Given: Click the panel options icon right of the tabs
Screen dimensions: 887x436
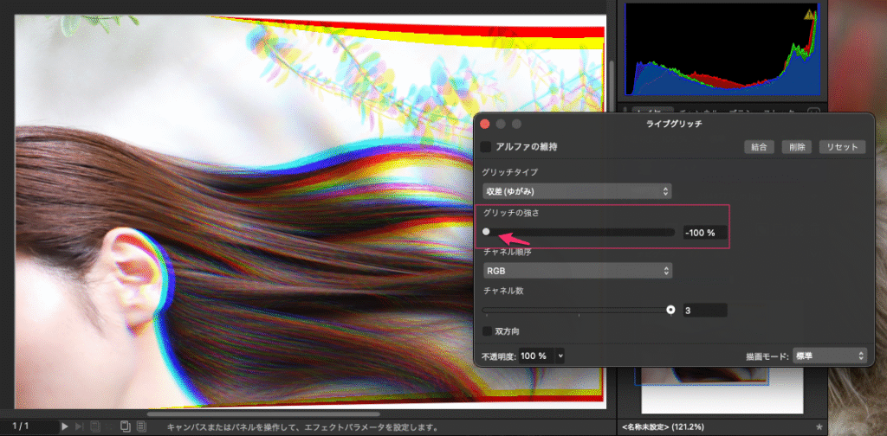Looking at the screenshot, I should [x=813, y=111].
